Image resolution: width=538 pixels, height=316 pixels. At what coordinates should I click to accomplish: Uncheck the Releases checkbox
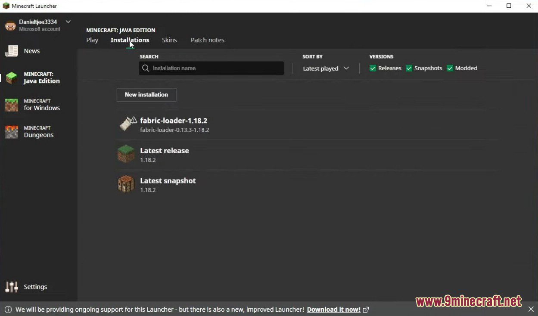click(373, 68)
